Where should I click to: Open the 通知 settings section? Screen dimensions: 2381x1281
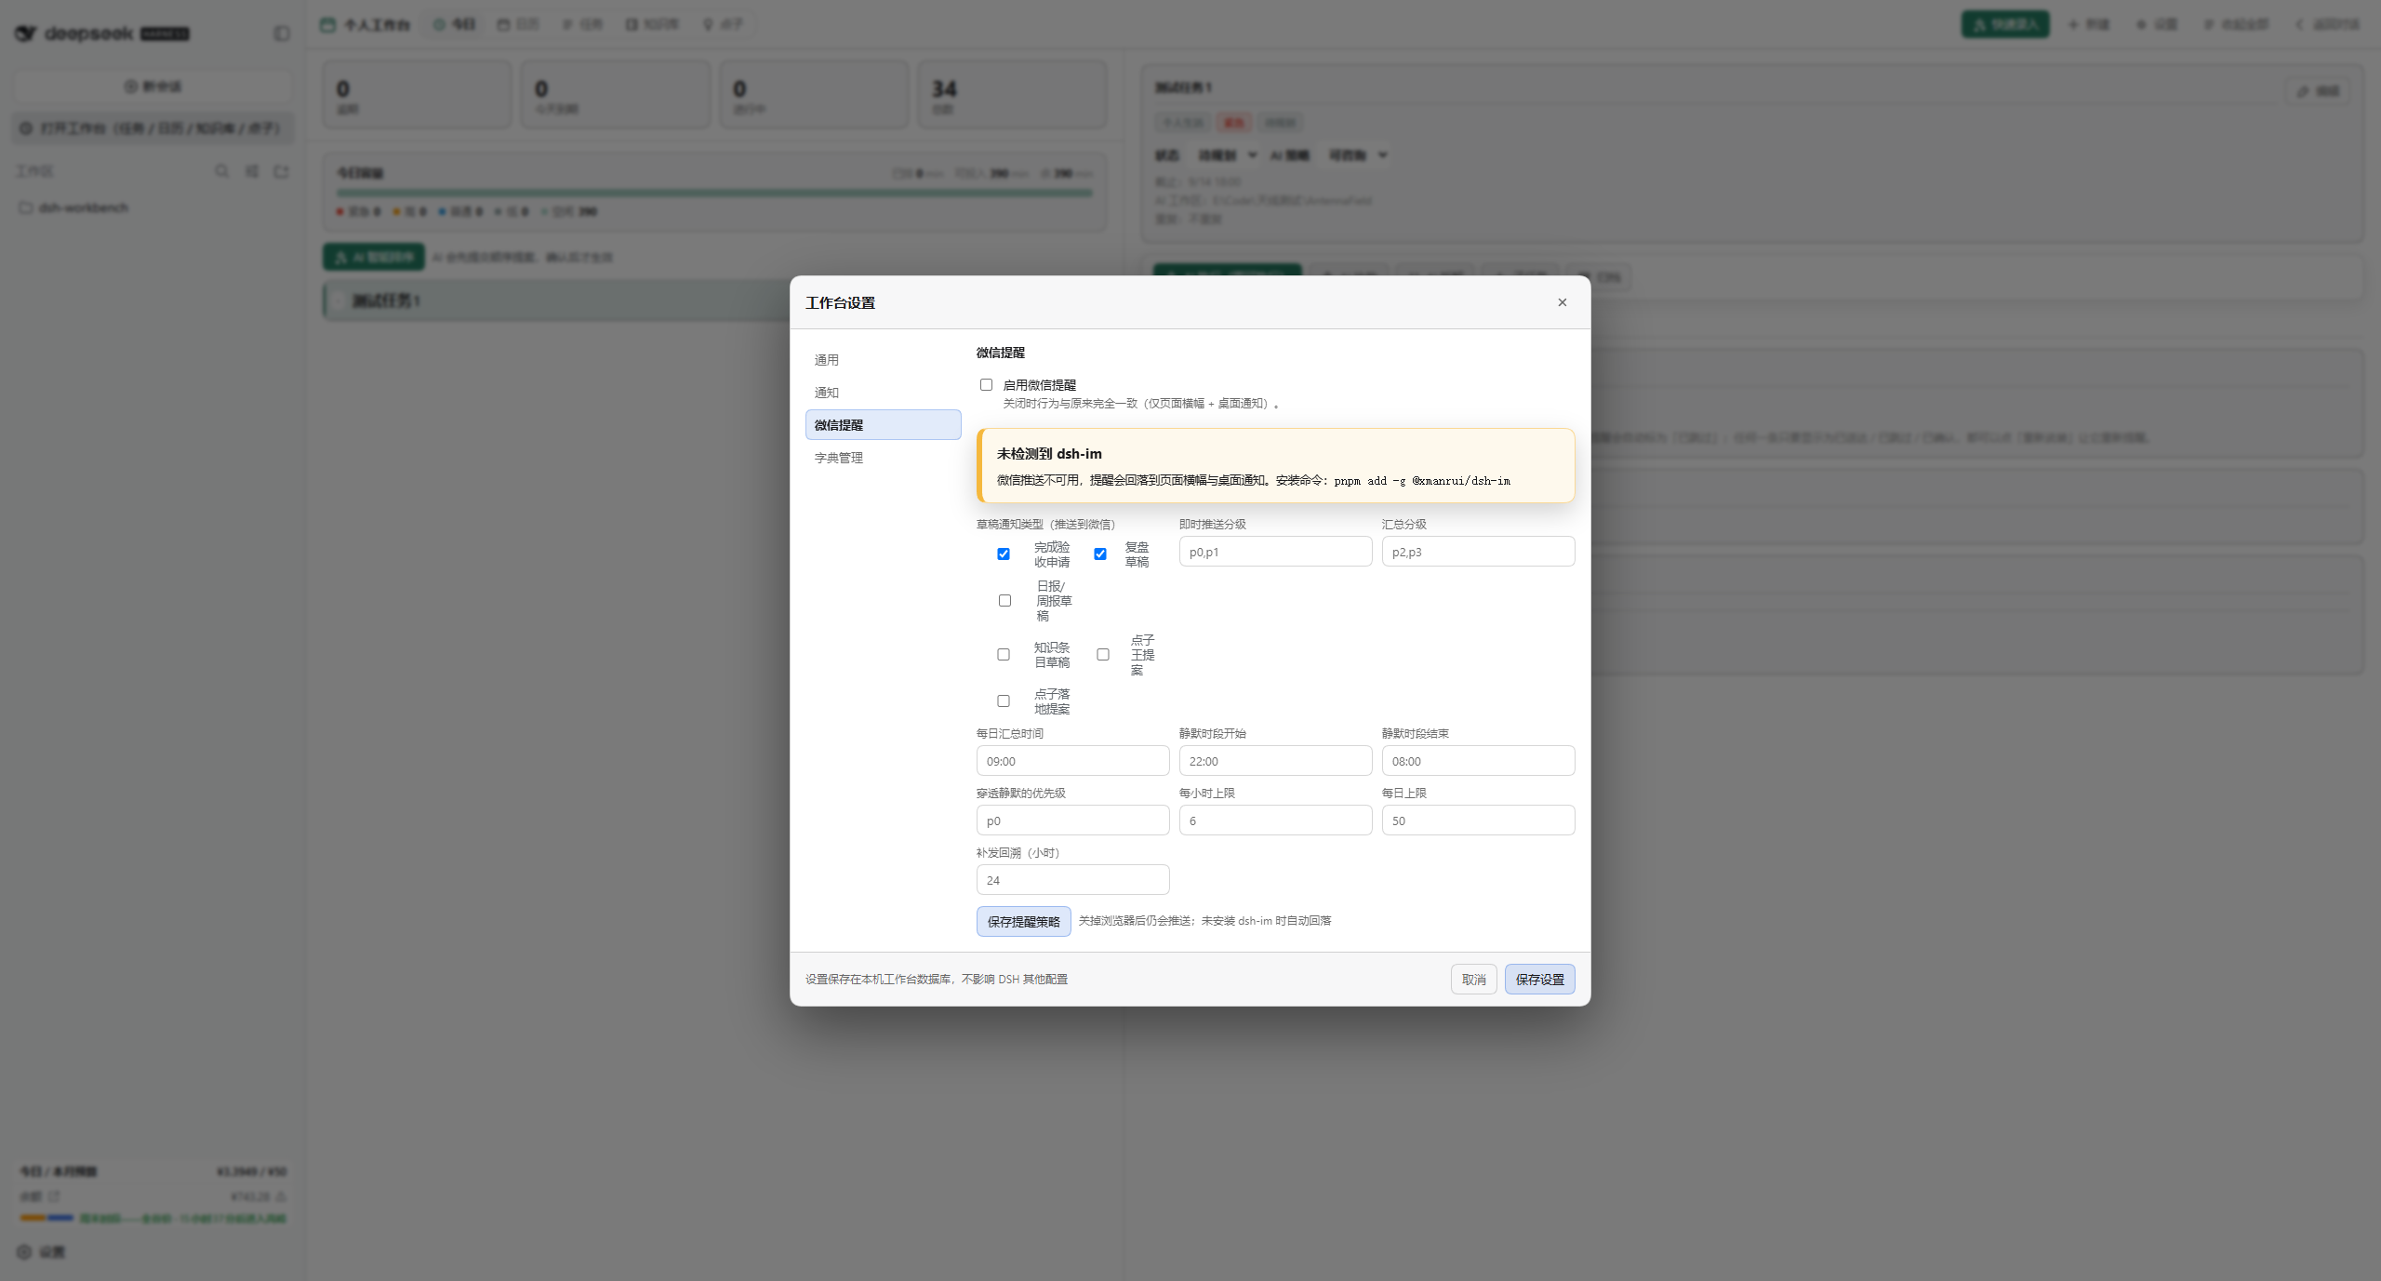883,393
